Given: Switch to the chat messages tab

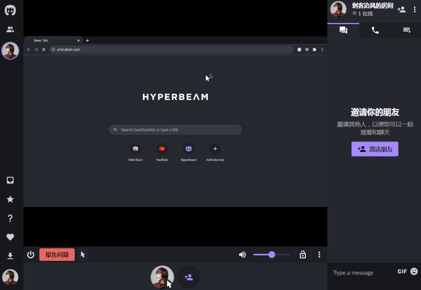Looking at the screenshot, I should [x=343, y=30].
